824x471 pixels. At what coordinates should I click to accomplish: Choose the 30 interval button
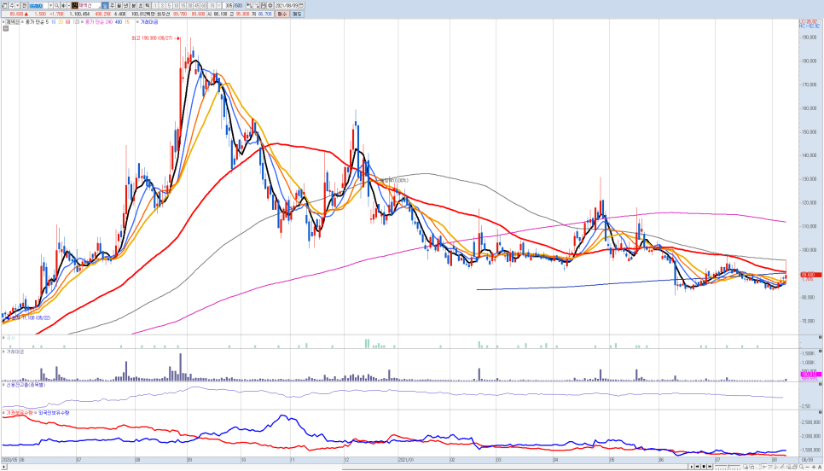tap(189, 5)
